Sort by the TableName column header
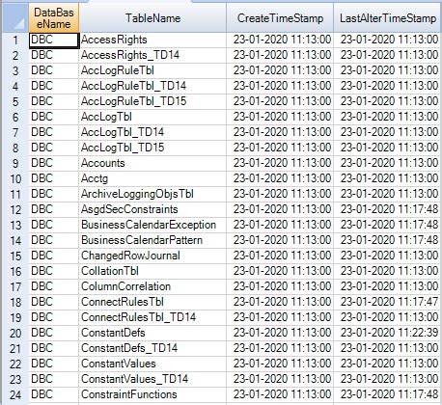The width and height of the screenshot is (442, 405). (x=152, y=18)
